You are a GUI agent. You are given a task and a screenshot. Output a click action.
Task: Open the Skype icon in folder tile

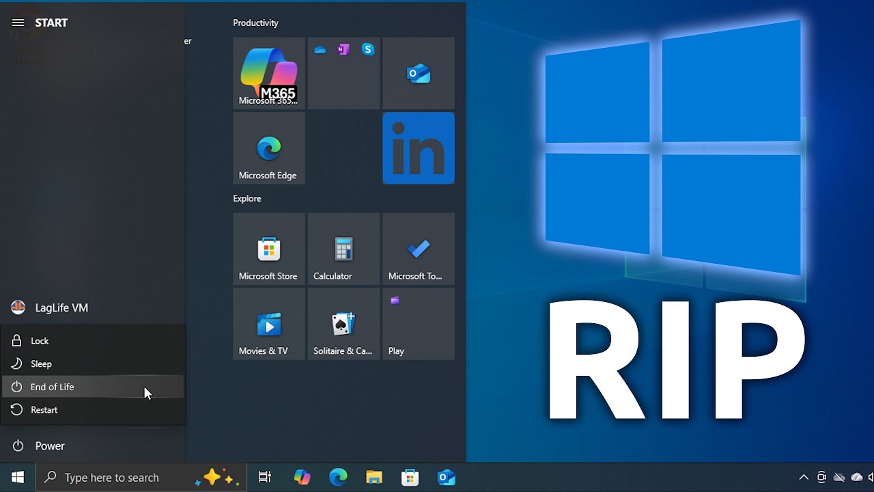tap(368, 49)
